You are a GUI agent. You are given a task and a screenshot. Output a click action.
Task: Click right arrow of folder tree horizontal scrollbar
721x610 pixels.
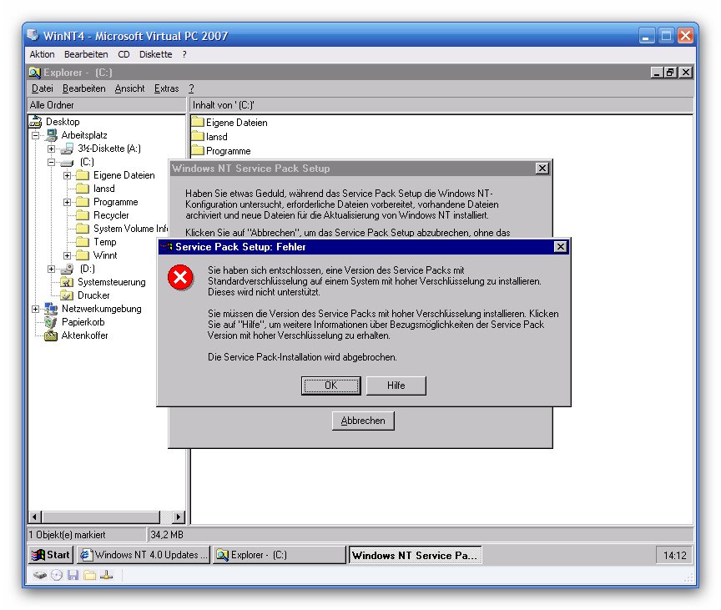point(179,517)
